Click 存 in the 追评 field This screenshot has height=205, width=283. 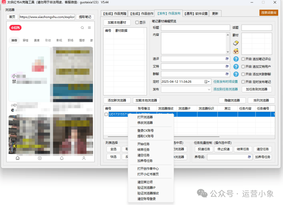tap(227, 59)
